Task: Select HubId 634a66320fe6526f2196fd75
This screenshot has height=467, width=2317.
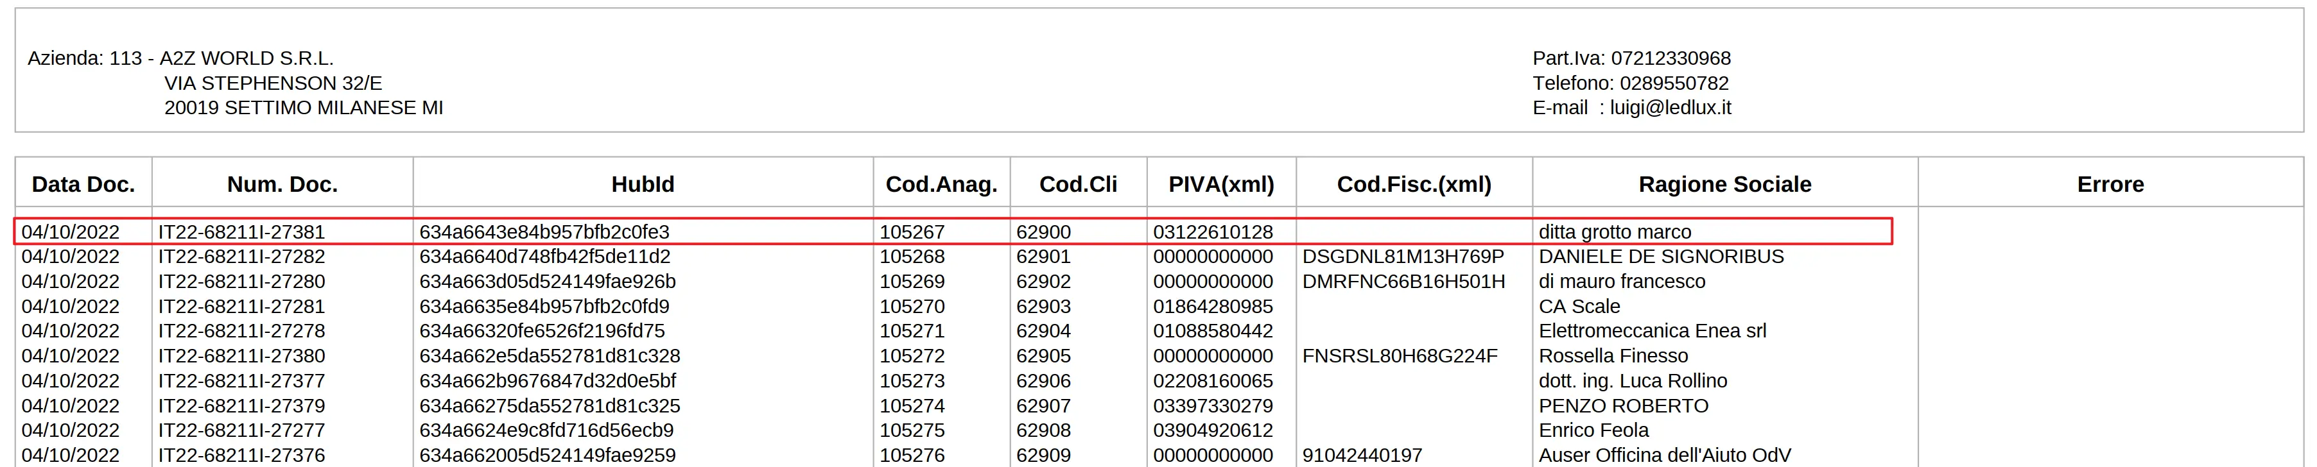Action: coord(541,332)
